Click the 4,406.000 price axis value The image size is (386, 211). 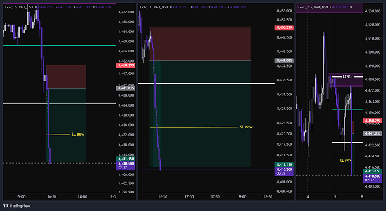click(x=126, y=175)
